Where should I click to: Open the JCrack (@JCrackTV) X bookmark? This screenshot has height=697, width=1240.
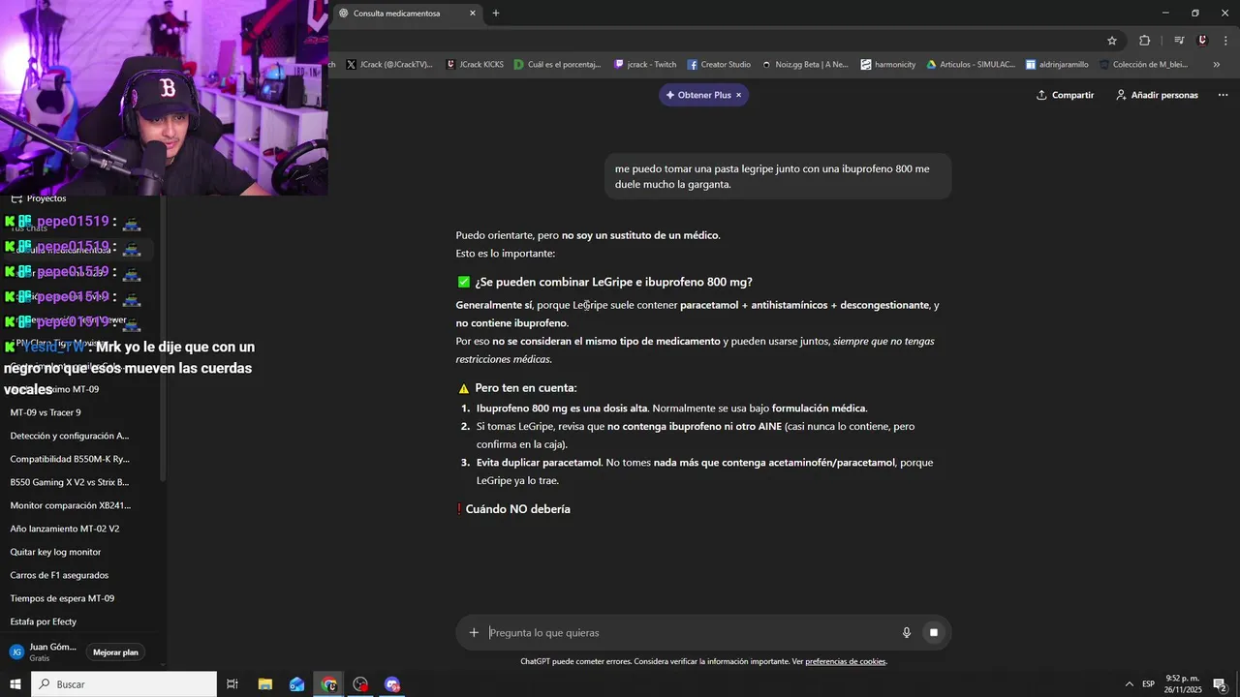coord(388,65)
